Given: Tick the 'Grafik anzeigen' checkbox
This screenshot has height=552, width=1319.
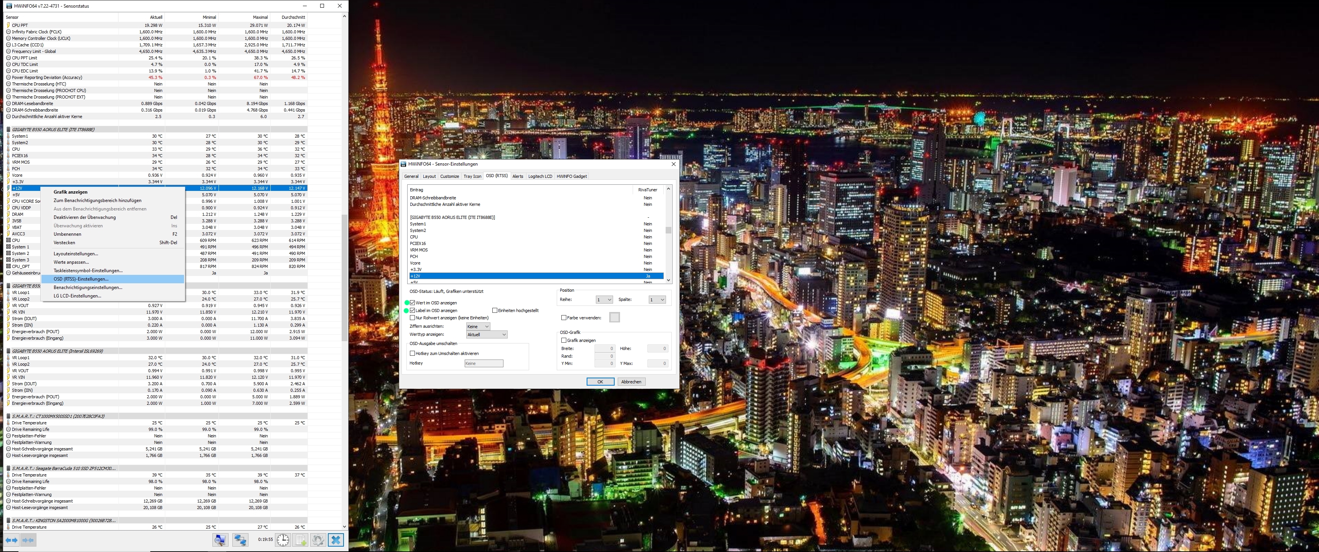Looking at the screenshot, I should (x=564, y=340).
